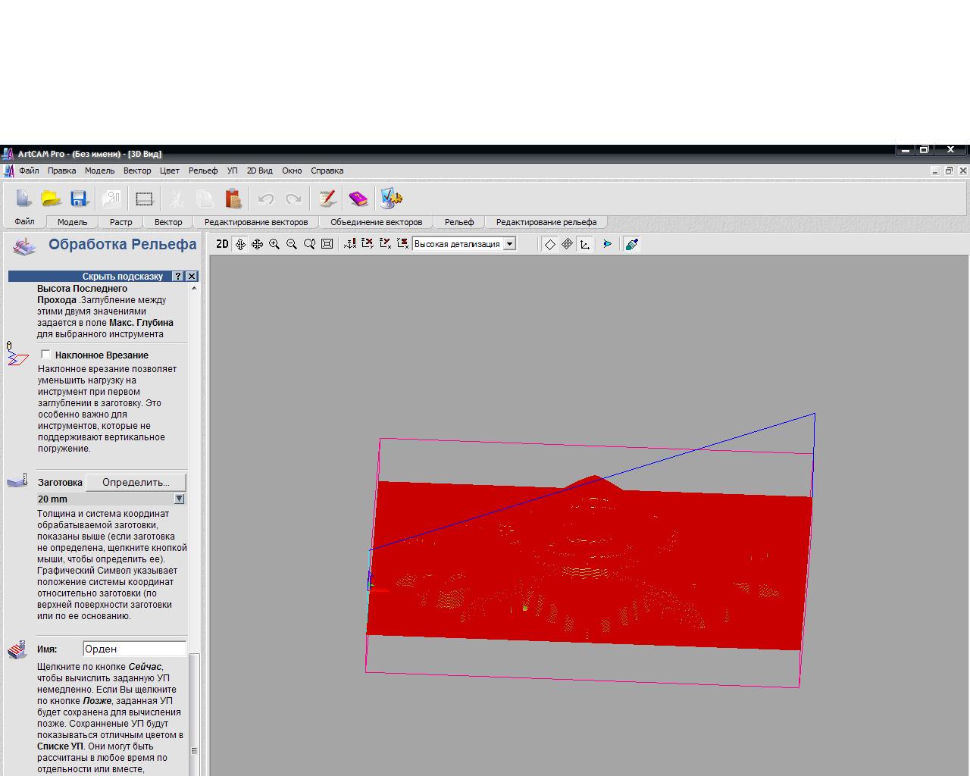Click the Paste clipboard icon

pyautogui.click(x=233, y=199)
